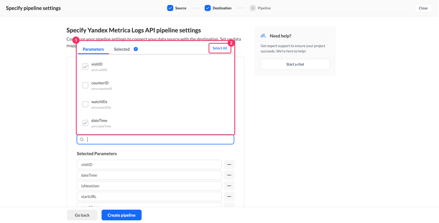Select the isNewUser selected parameter field

click(x=149, y=186)
